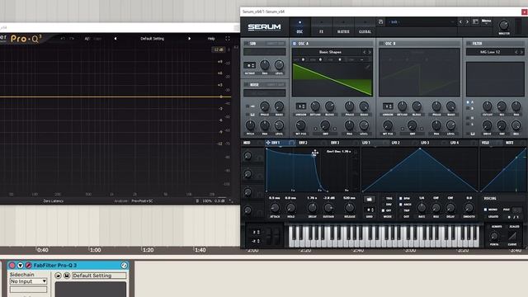The image size is (528, 297).
Task: Enable the MONO voicing checkbox
Action: (485, 210)
